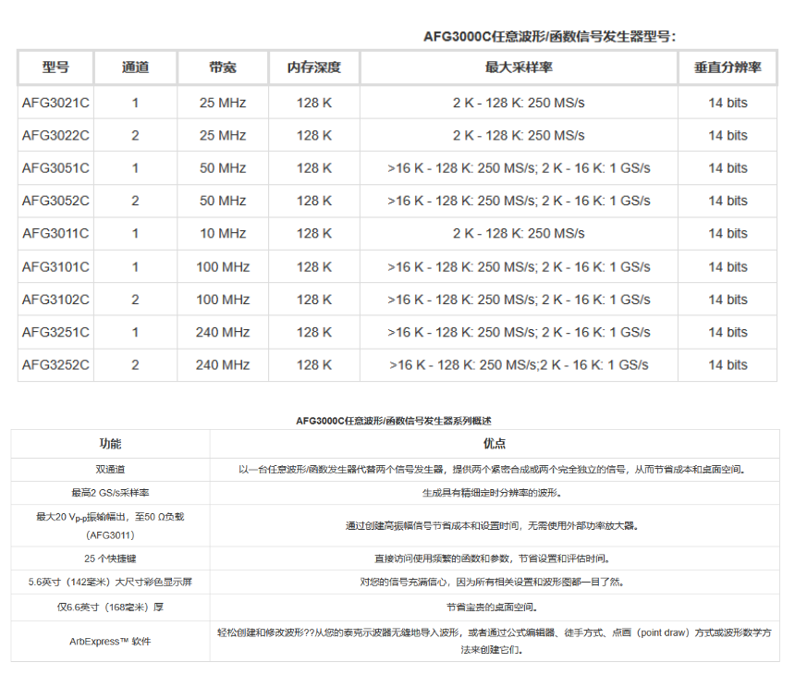Image resolution: width=795 pixels, height=675 pixels.
Task: Select the text "节省宝贵的桌面空间。"
Action: tap(492, 607)
